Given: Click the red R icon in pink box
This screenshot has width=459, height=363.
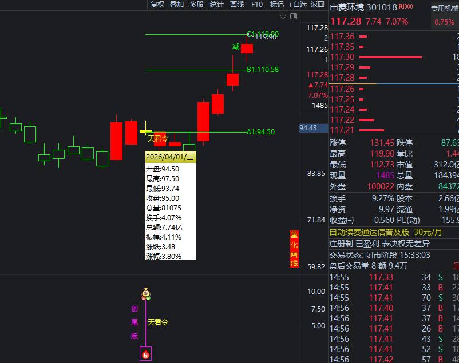Looking at the screenshot, I should click(146, 354).
